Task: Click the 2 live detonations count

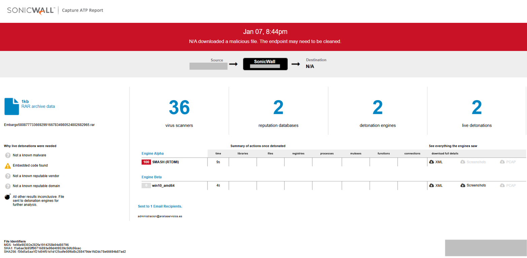Action: pyautogui.click(x=477, y=107)
